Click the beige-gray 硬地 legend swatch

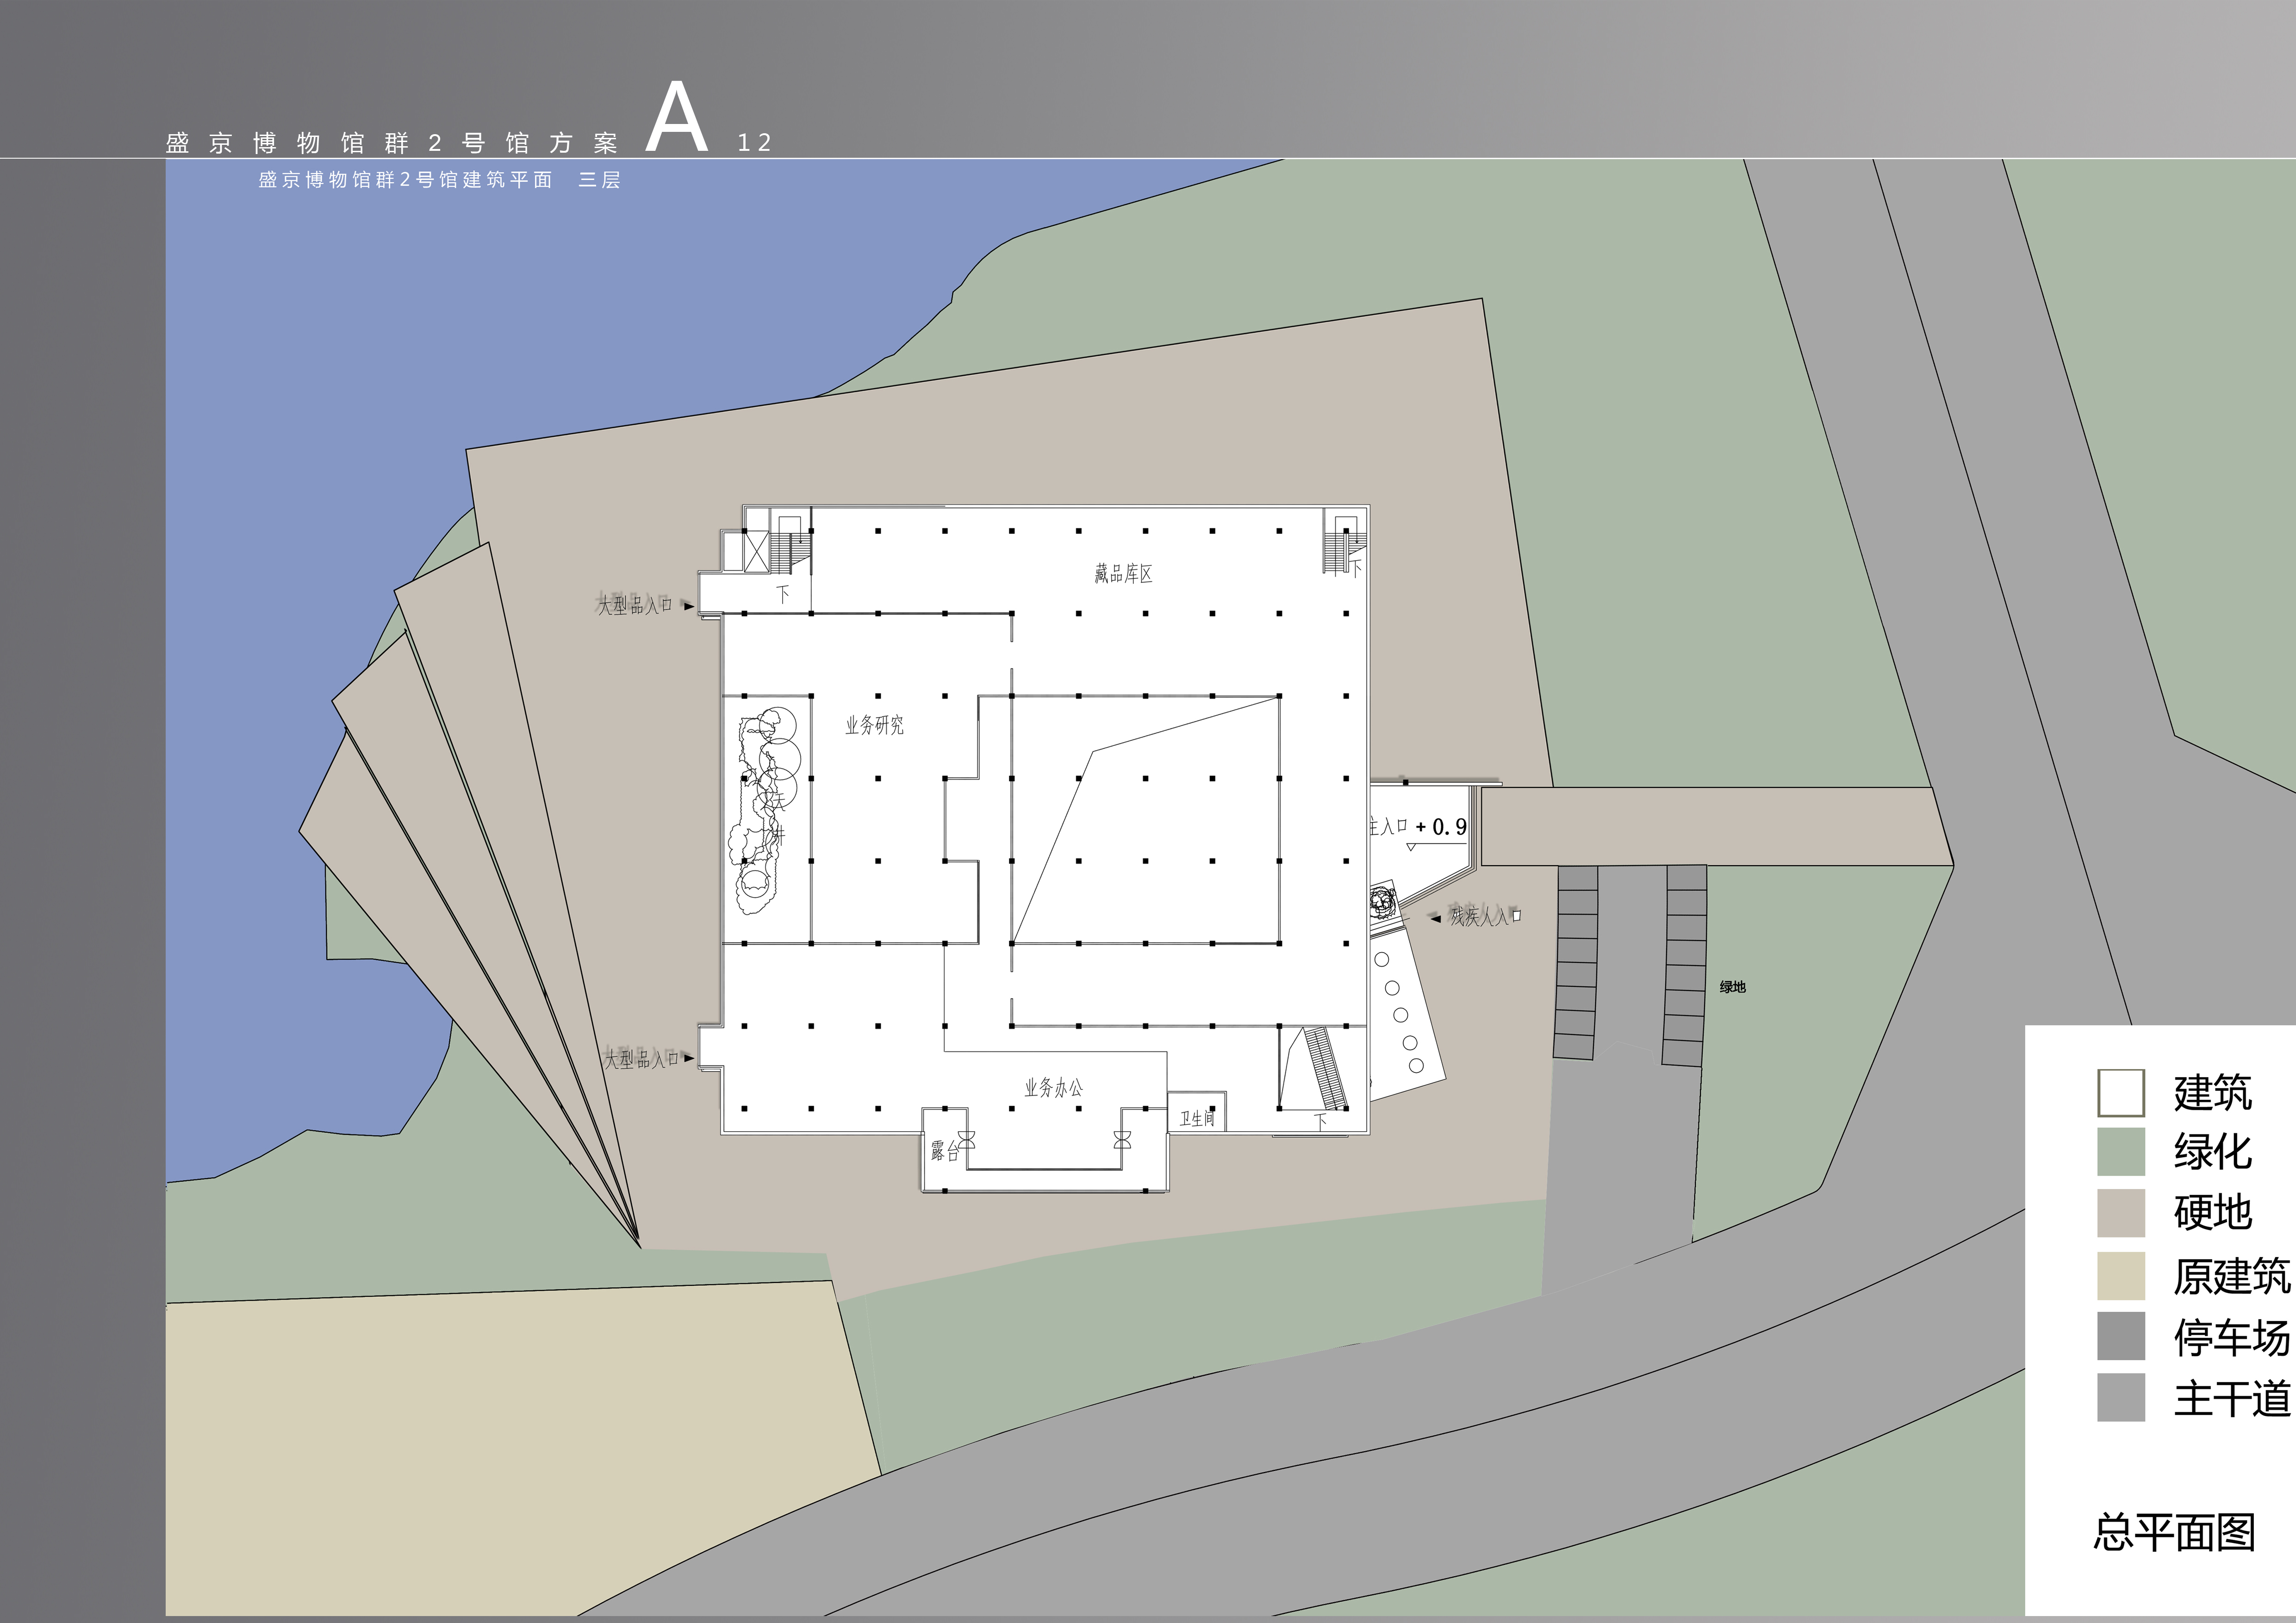2120,1212
